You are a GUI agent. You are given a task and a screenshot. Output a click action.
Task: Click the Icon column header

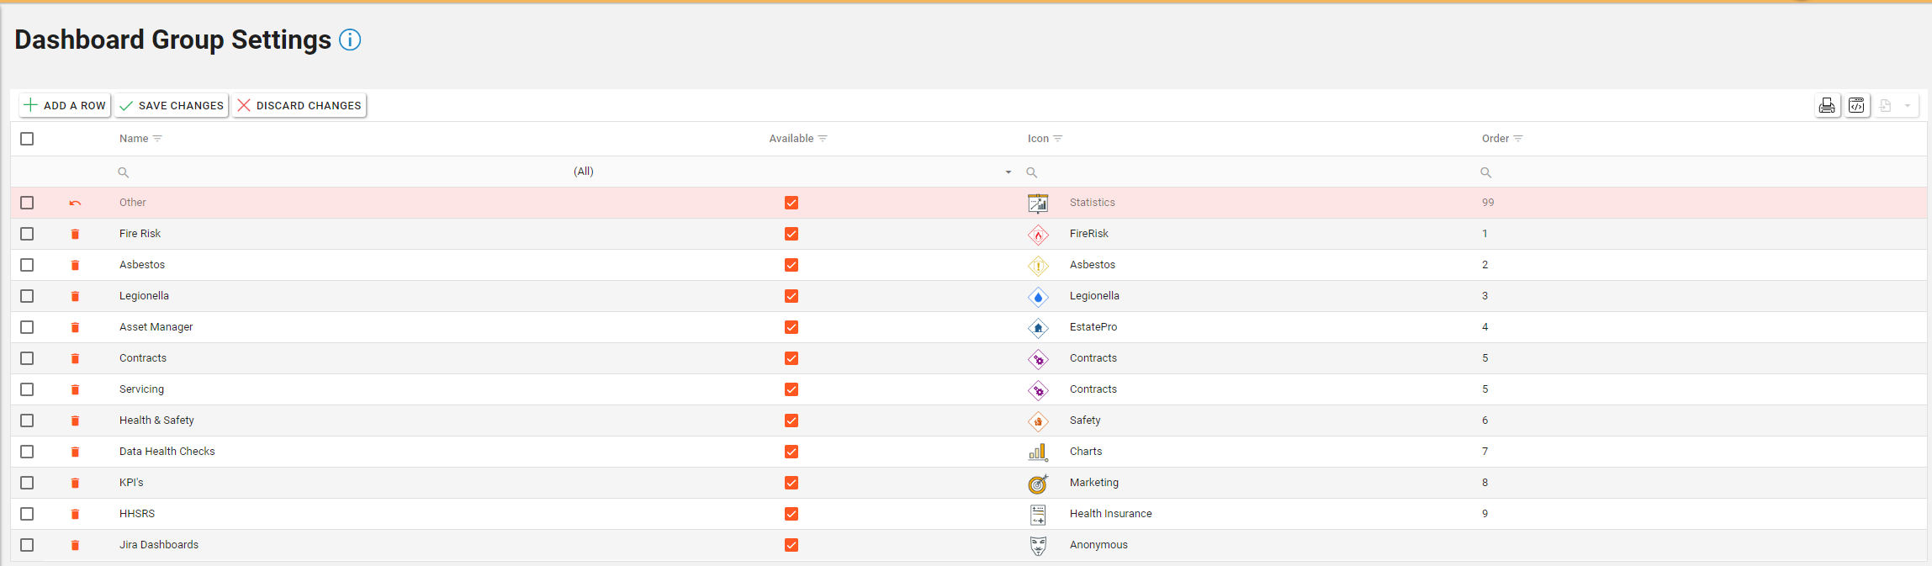[1038, 139]
